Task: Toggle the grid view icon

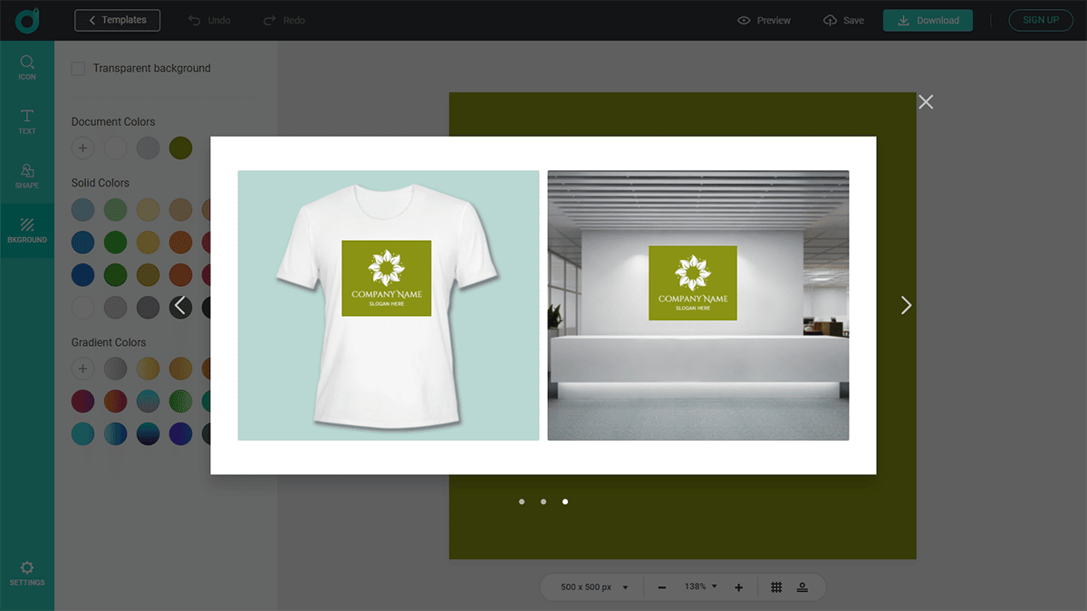Action: point(776,587)
